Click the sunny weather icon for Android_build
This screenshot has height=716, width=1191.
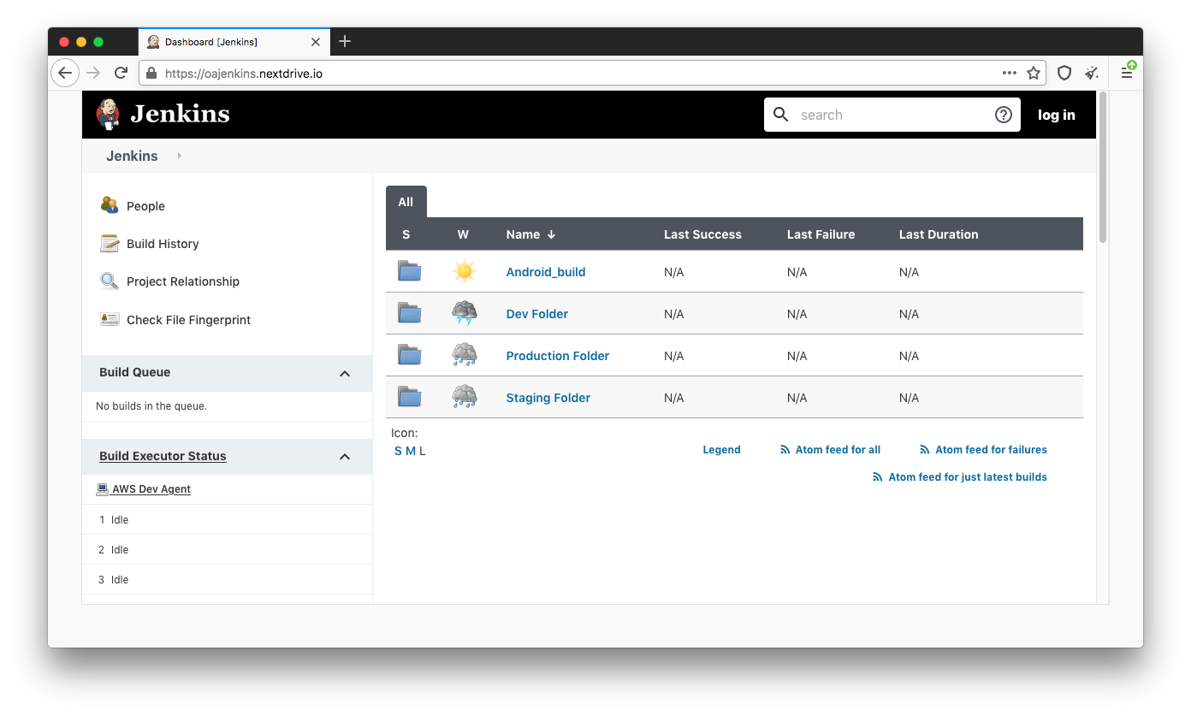tap(465, 272)
